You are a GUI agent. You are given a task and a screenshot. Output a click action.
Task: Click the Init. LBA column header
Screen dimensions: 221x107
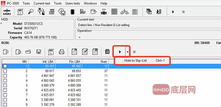42,62
